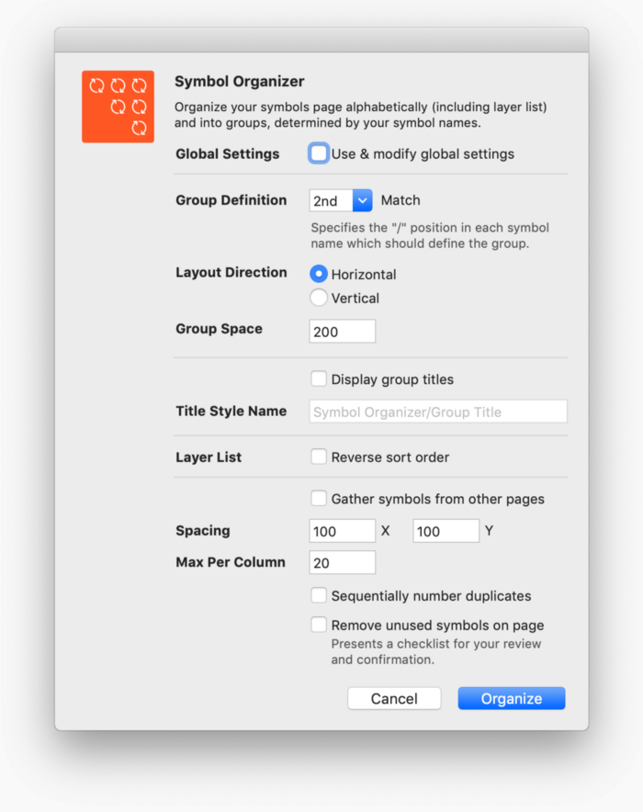Check Gather symbols from other pages
Image resolution: width=643 pixels, height=812 pixels.
pos(319,498)
